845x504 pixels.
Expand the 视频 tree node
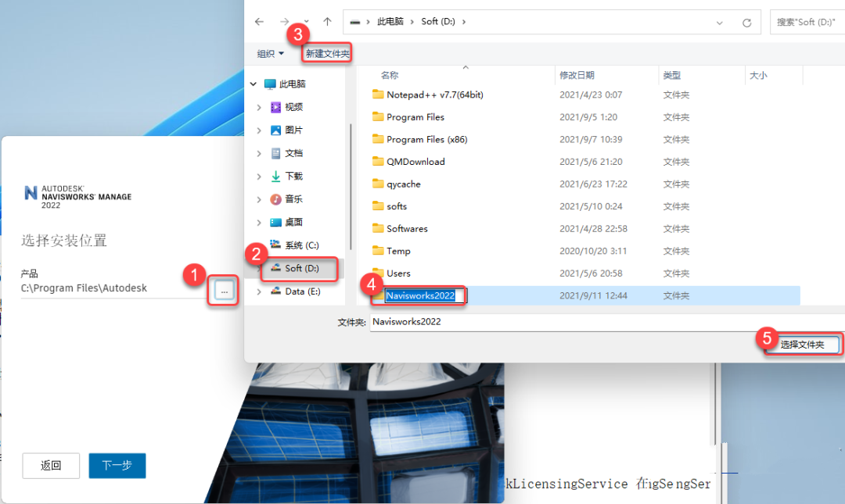point(259,107)
